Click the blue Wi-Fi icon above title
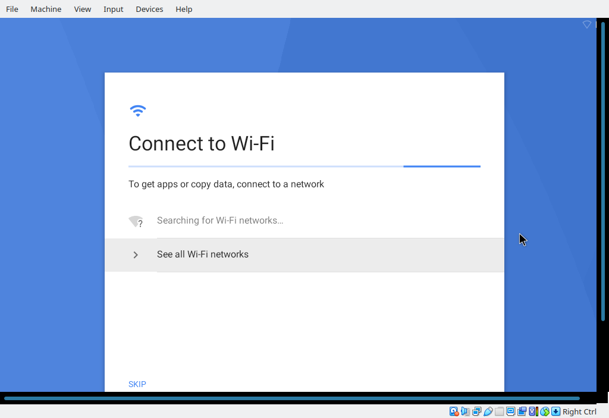The width and height of the screenshot is (609, 418). click(x=137, y=111)
